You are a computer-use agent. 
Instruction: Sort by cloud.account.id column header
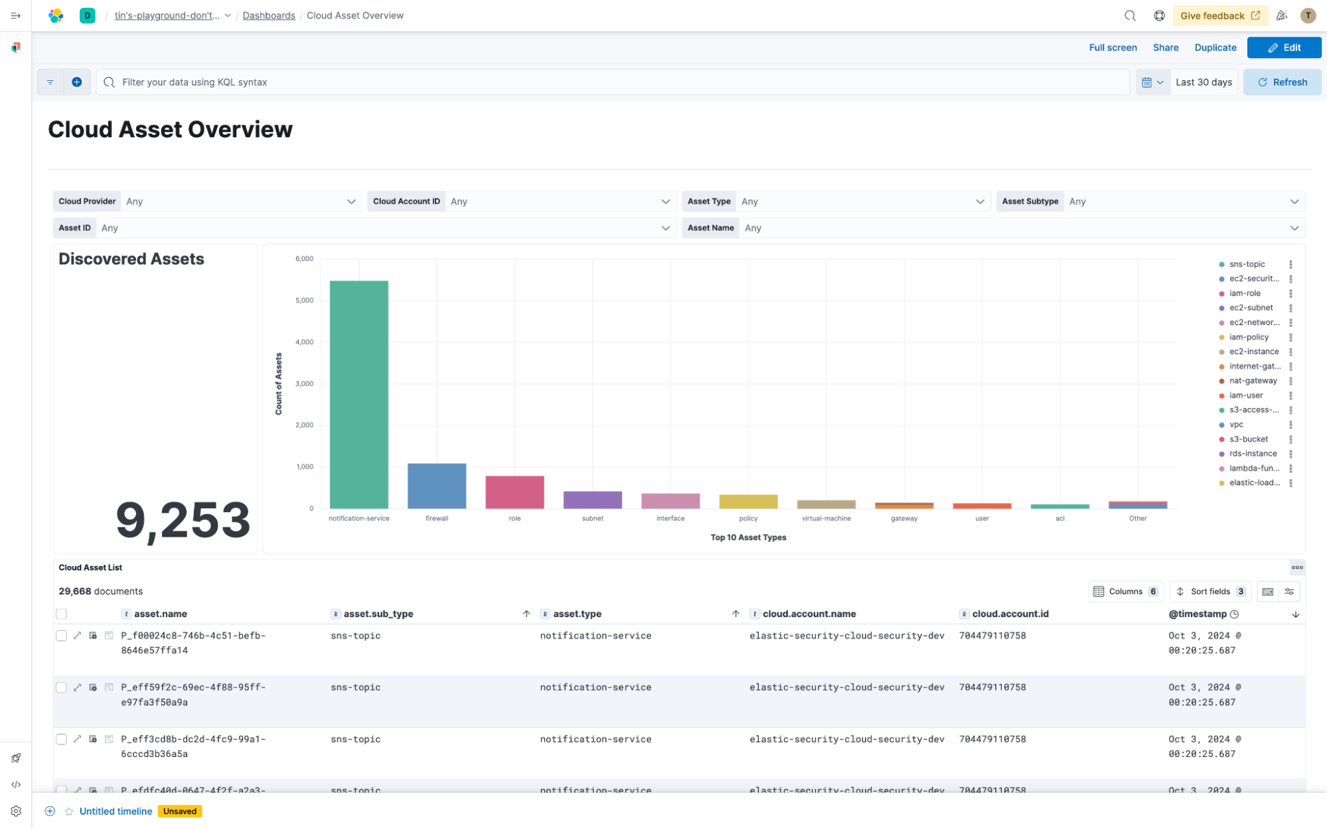[1010, 614]
